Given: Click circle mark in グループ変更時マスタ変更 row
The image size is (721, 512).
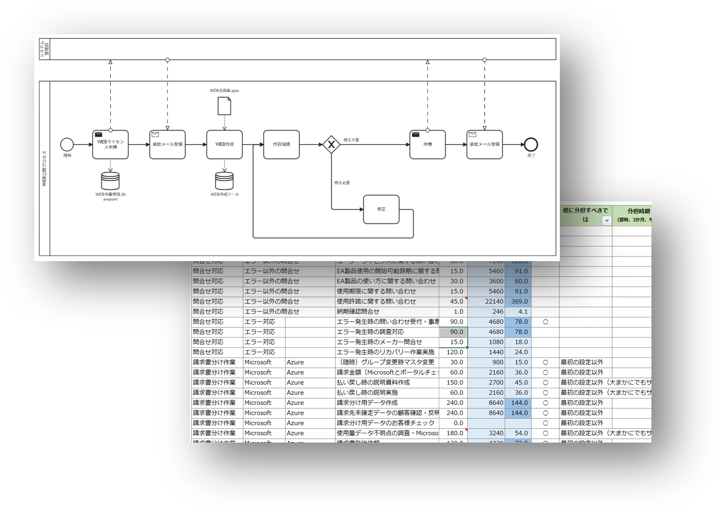Looking at the screenshot, I should point(545,362).
